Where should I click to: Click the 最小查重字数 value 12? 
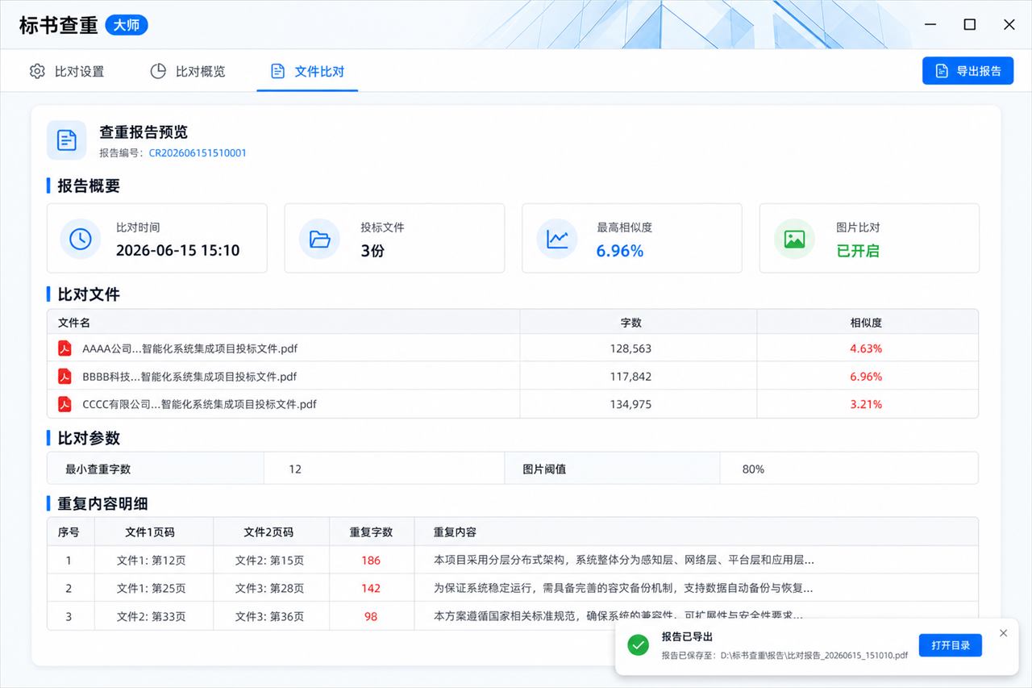pyautogui.click(x=295, y=469)
